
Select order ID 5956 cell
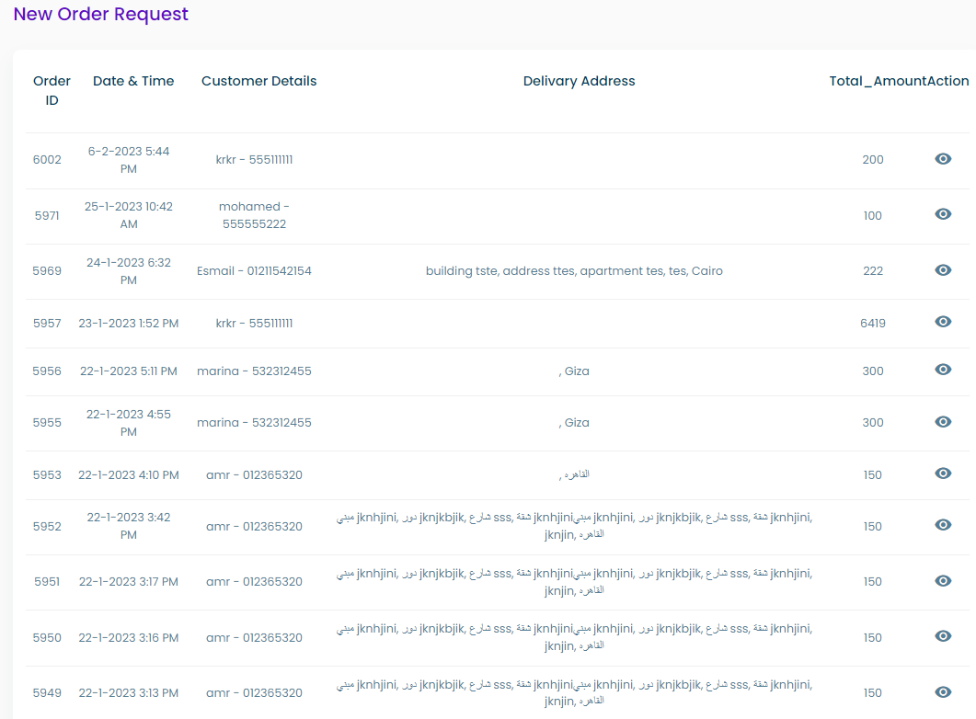pyautogui.click(x=47, y=371)
